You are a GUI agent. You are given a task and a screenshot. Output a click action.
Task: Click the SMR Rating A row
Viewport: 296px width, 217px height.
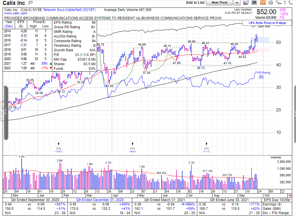tap(75, 32)
